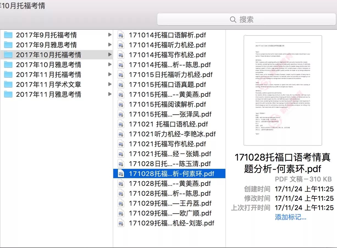
Task: Click PDF icon of 171029托福...机经-刘澎.pdf
Action: point(121,223)
